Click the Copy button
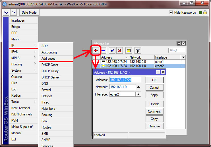 [x=154, y=119]
